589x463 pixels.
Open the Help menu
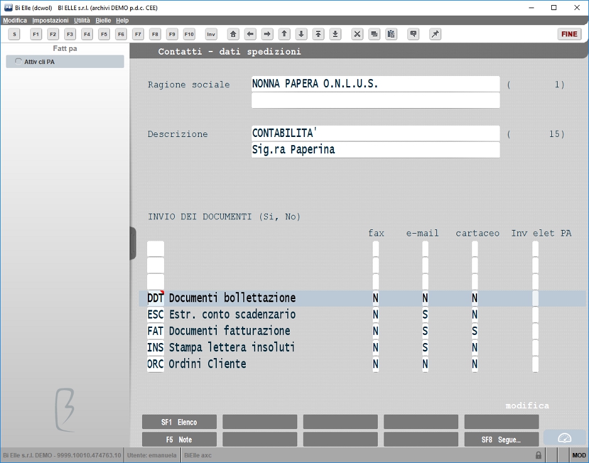122,20
